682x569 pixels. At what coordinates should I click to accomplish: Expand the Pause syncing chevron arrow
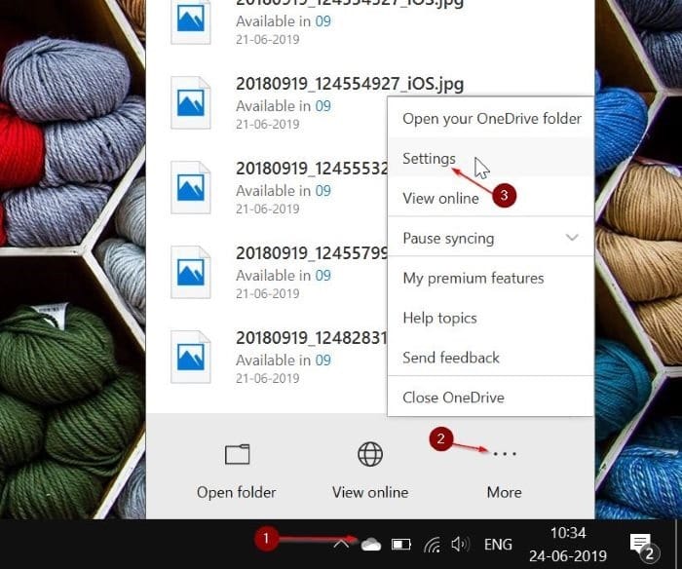(572, 238)
